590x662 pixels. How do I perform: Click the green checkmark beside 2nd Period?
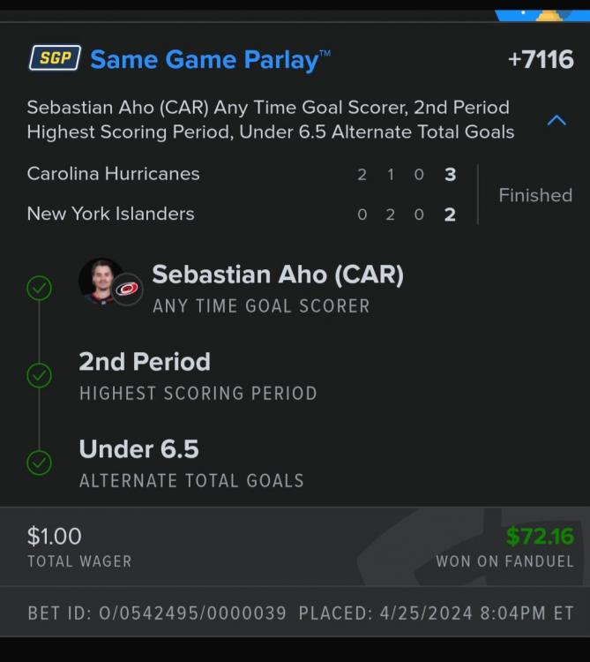pos(39,375)
